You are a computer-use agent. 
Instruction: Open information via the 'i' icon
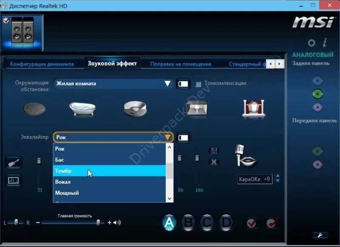coord(325,43)
